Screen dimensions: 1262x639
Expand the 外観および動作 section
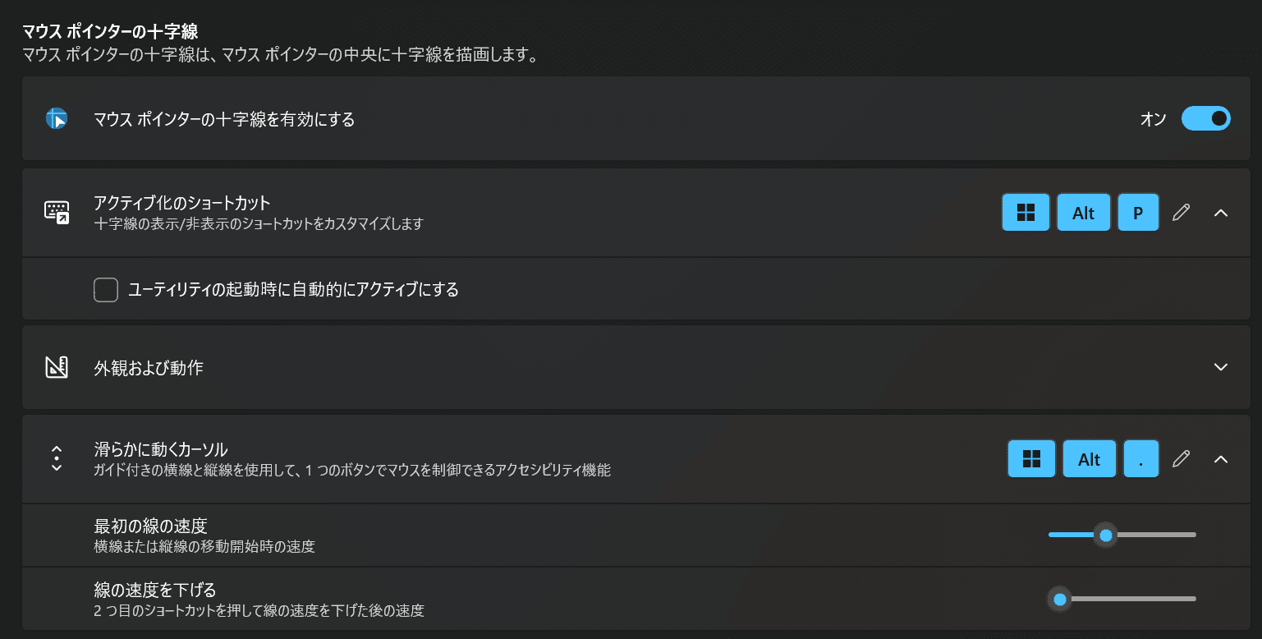[x=1220, y=367]
